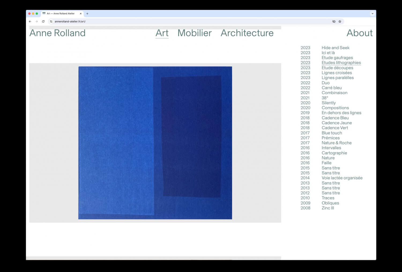Screen dimensions: 402x272
Task: Open the Art menu item
Action: click(162, 33)
